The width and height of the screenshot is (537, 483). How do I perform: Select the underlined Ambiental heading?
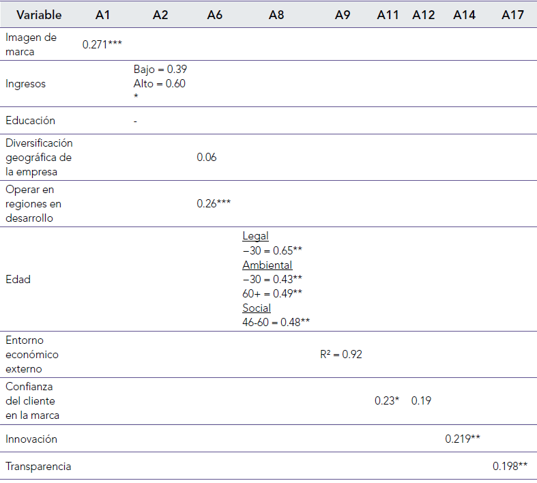pyautogui.click(x=267, y=265)
